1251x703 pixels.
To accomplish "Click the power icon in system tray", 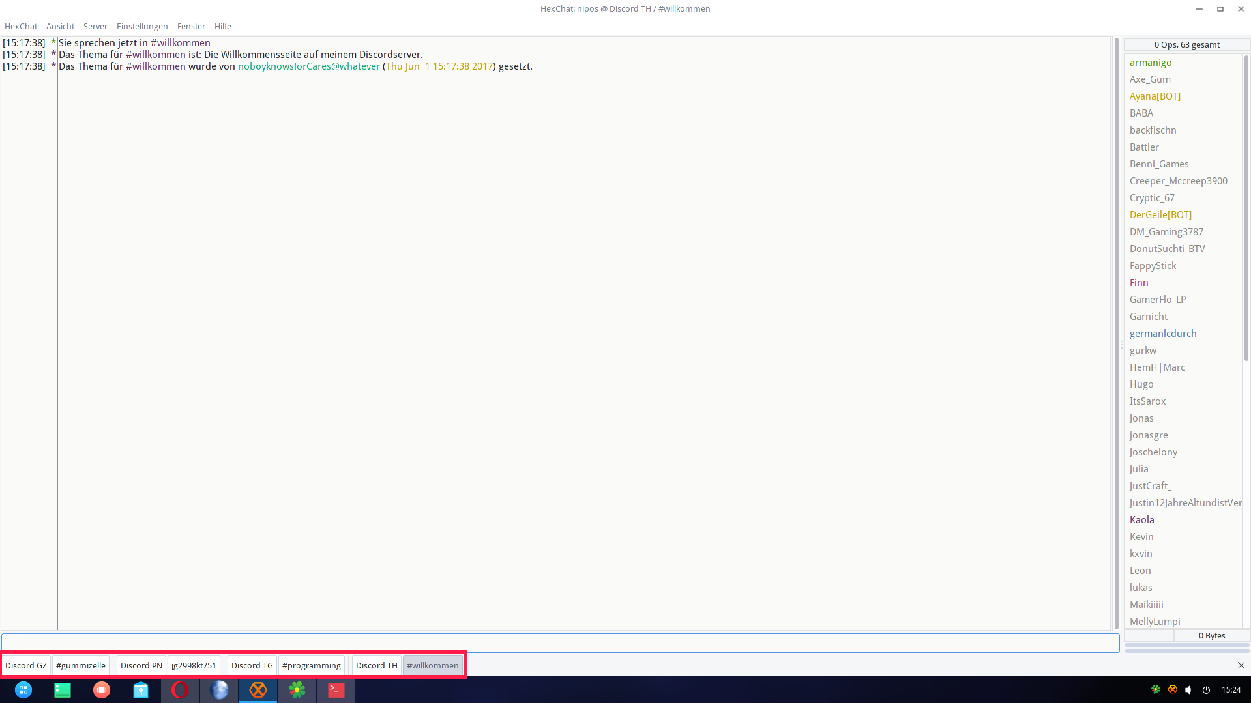I will [x=1206, y=690].
